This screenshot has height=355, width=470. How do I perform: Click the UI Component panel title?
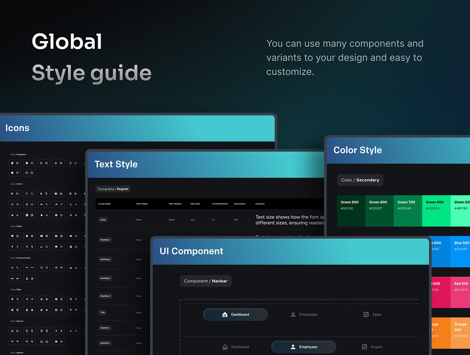tap(191, 251)
